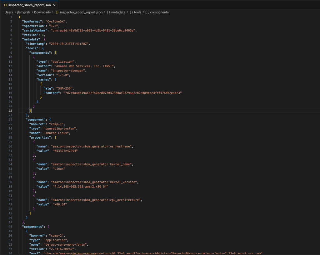Click the "CycloneDX" value
This screenshot has height=255, width=320.
coord(55,22)
